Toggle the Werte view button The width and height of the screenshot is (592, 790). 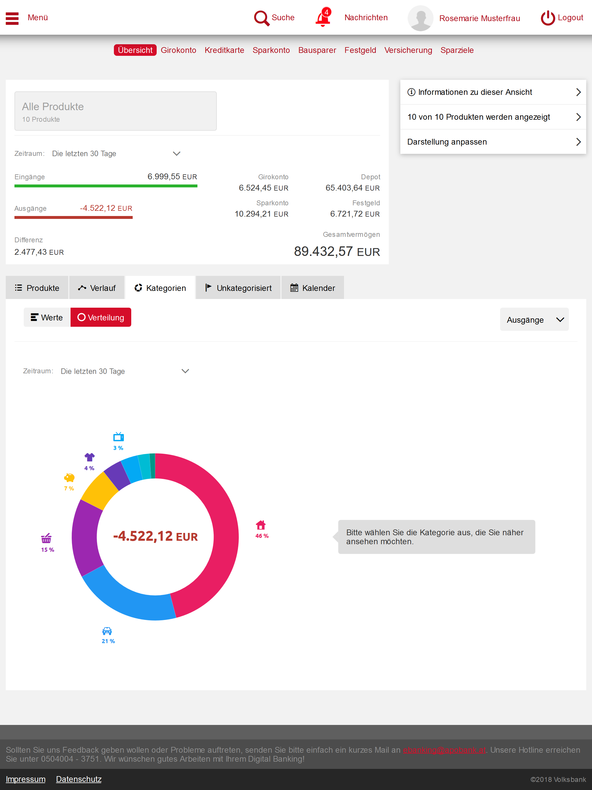click(x=47, y=318)
